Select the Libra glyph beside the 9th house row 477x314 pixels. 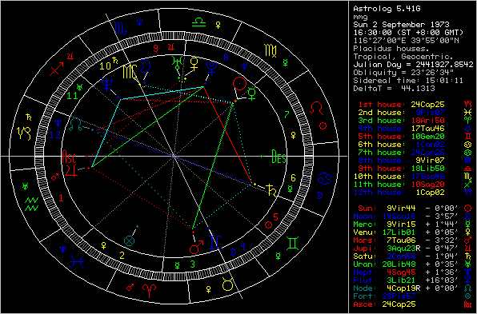coord(467,169)
